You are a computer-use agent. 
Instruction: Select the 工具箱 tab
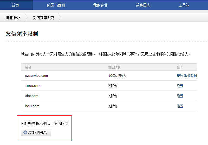[184, 5]
